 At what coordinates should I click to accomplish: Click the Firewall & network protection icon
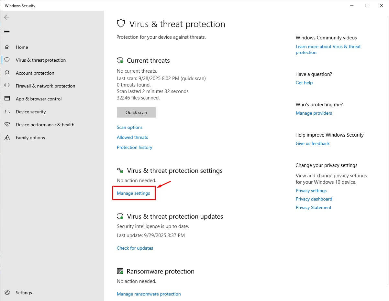(x=7, y=86)
